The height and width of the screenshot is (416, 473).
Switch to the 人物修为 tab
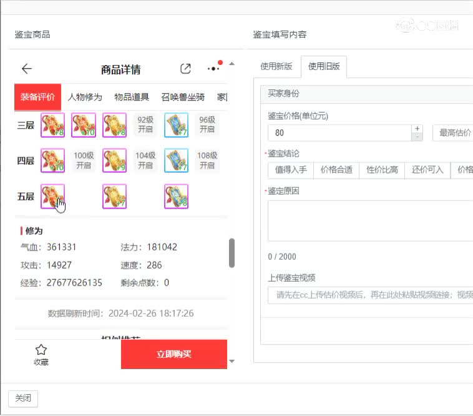[x=85, y=97]
